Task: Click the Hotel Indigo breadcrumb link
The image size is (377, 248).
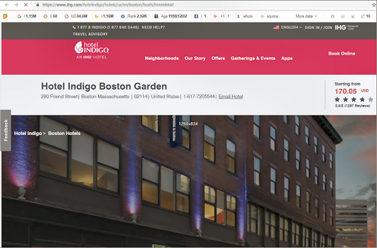Action: point(28,133)
